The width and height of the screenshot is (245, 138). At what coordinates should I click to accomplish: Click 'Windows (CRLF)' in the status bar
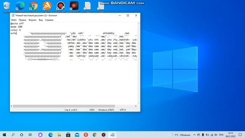pos(106,110)
